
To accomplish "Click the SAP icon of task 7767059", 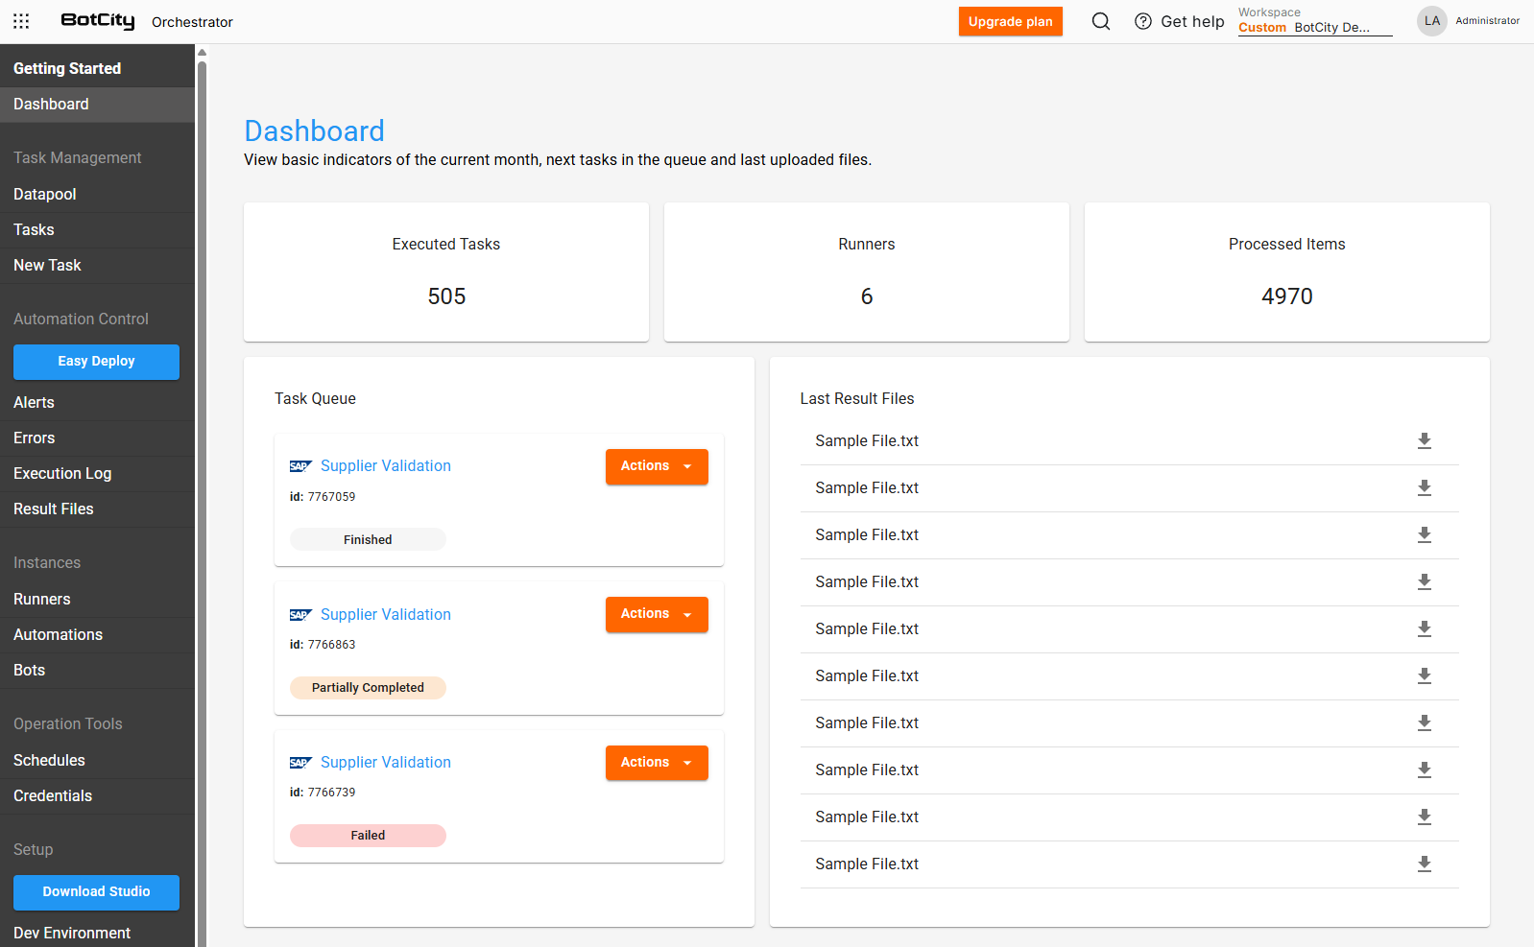I will (300, 466).
